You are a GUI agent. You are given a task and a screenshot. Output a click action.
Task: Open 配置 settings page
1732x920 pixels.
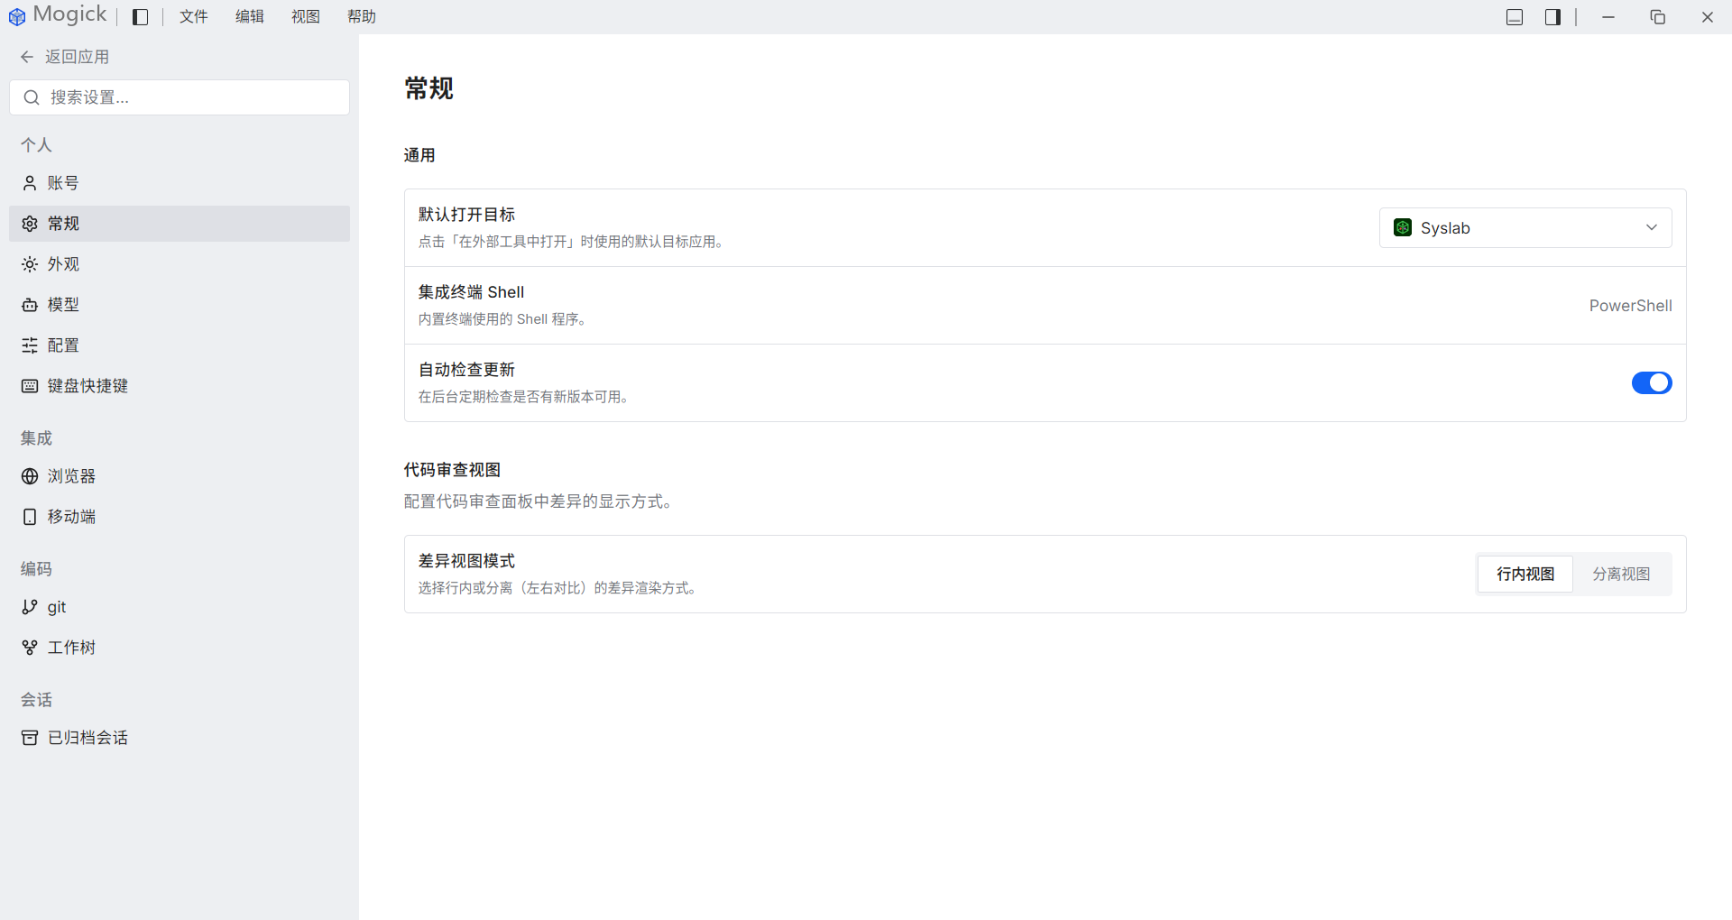coord(180,345)
